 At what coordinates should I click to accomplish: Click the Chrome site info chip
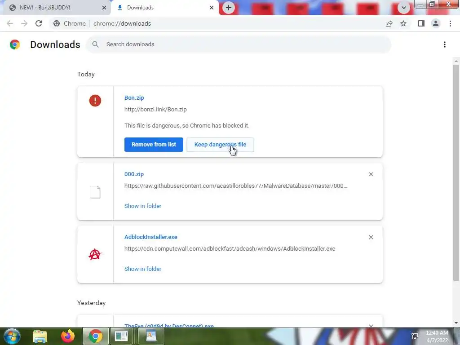coord(70,23)
